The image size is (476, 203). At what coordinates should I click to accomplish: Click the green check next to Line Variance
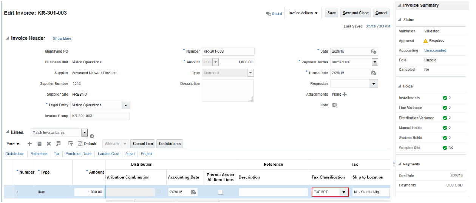coord(445,108)
